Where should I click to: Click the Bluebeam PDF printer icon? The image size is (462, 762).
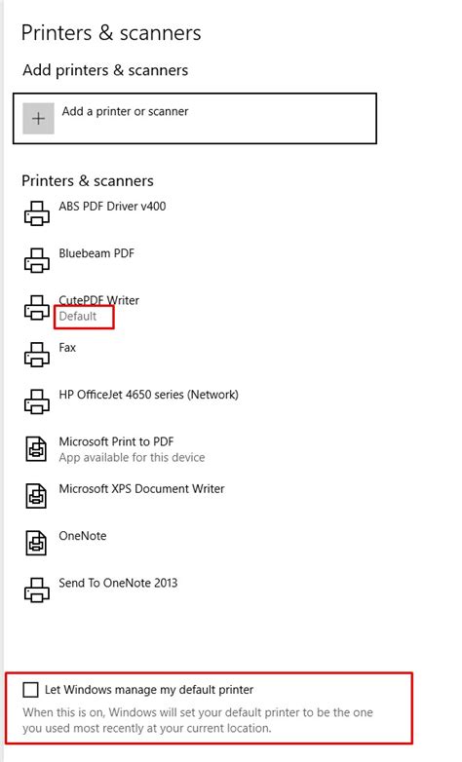pyautogui.click(x=37, y=260)
